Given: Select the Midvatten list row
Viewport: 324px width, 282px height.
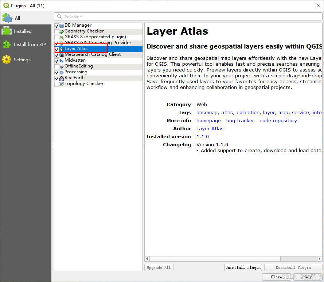Looking at the screenshot, I should [x=98, y=61].
